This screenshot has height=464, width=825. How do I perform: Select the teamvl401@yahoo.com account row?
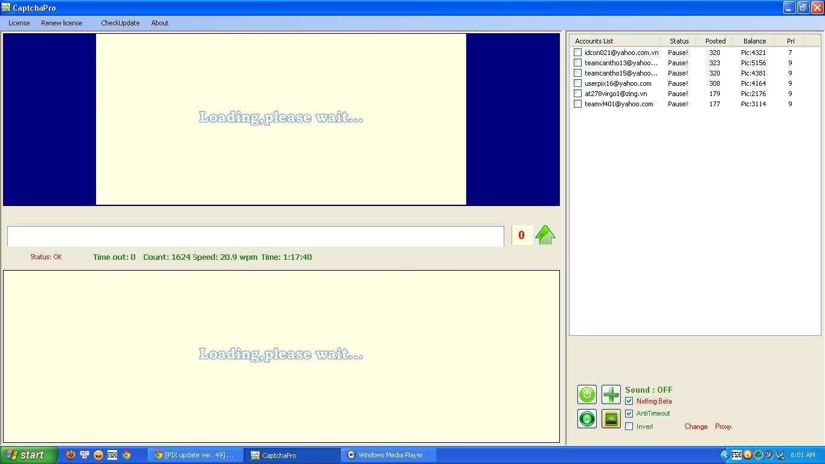[x=695, y=104]
